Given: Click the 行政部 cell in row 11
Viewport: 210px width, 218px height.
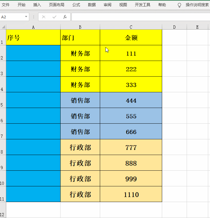Looking at the screenshot, I should tap(80, 194).
